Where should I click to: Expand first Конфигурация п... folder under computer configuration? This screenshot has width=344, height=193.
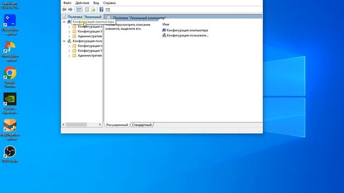[x=69, y=27]
